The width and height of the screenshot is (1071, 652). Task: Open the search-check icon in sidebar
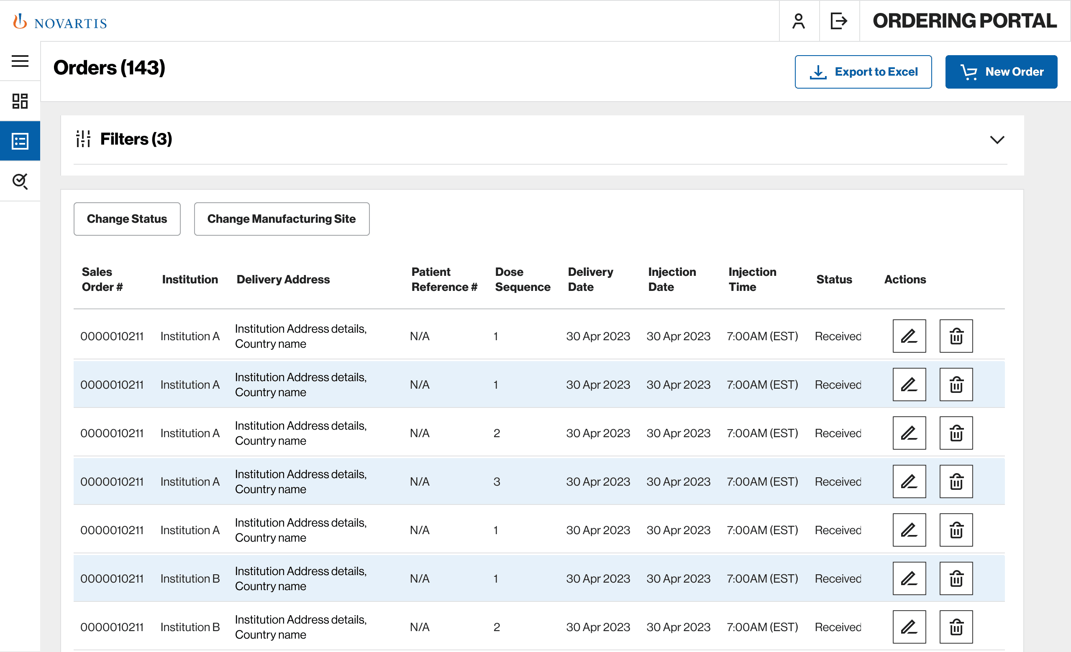20,181
